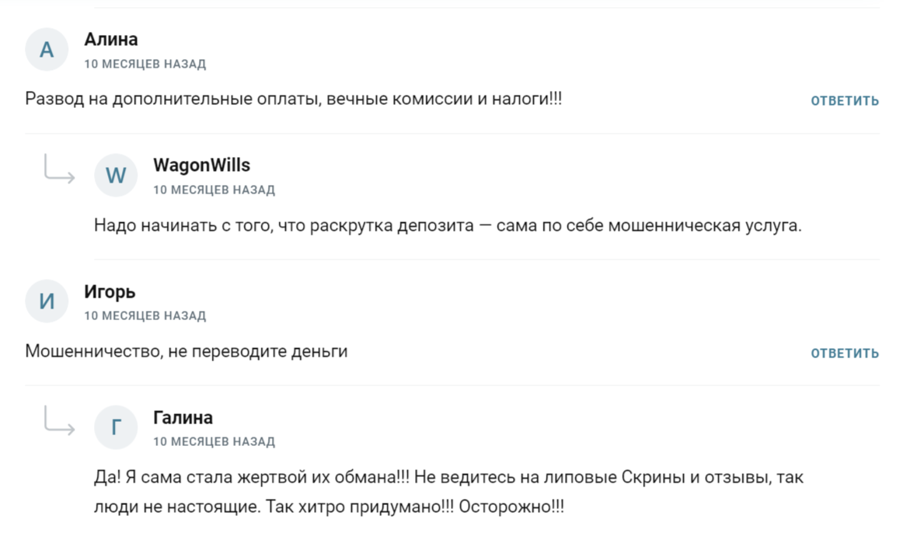Click Галина's avatar with letter Г
The image size is (910, 554).
click(x=116, y=427)
